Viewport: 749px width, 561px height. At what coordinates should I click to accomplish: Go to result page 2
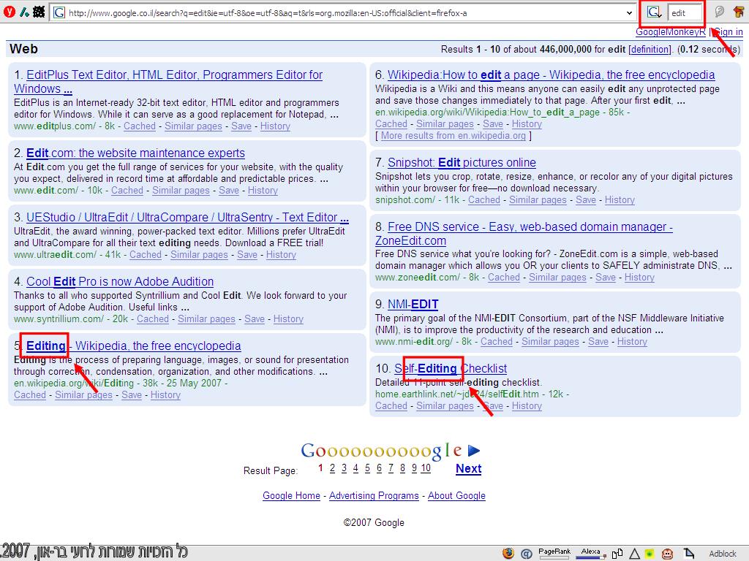332,468
